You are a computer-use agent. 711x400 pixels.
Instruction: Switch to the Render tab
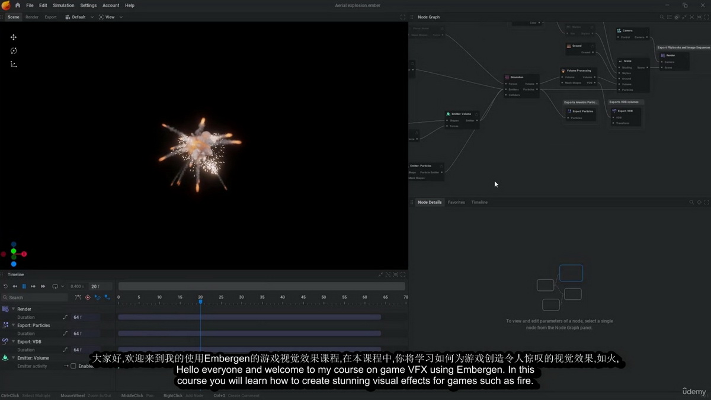pos(32,17)
